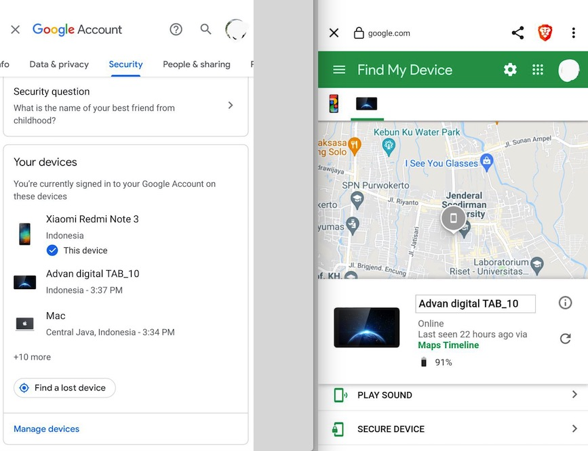Viewport: 588px width, 451px height.
Task: Show +10 more devices
Action: pos(33,357)
